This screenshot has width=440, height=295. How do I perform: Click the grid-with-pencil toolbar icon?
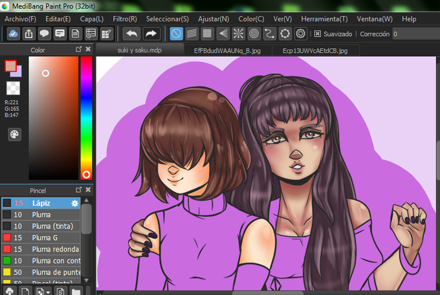tap(106, 34)
